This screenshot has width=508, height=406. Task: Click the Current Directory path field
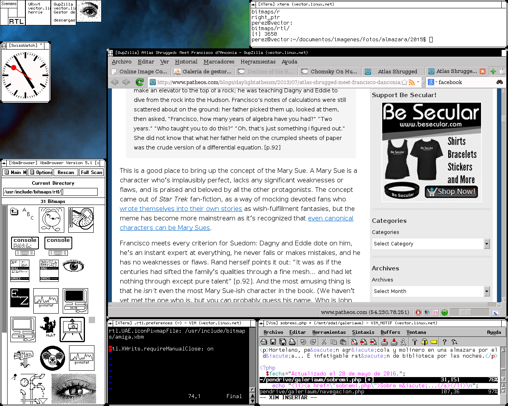coord(50,192)
